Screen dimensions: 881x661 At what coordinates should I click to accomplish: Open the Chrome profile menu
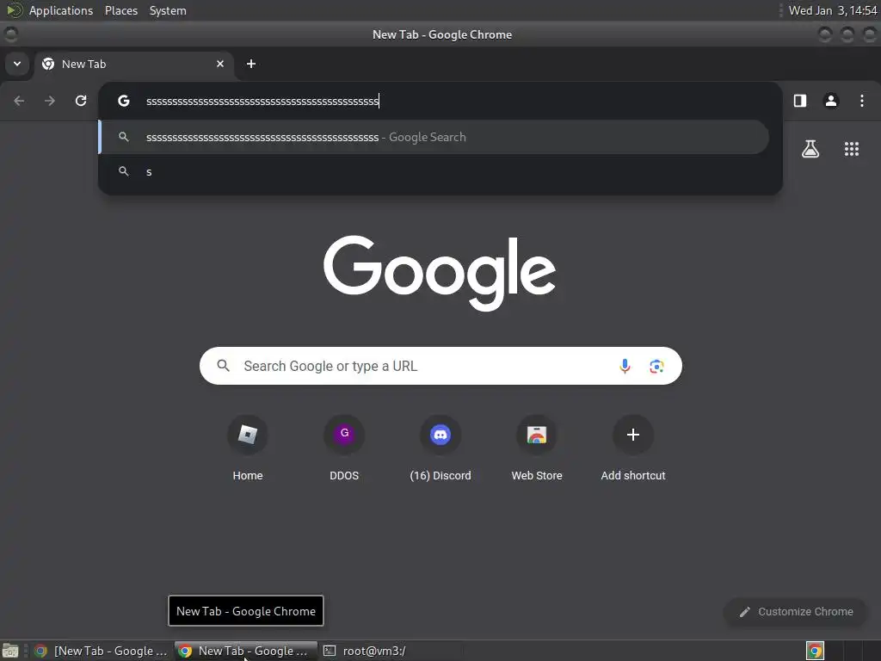click(831, 101)
